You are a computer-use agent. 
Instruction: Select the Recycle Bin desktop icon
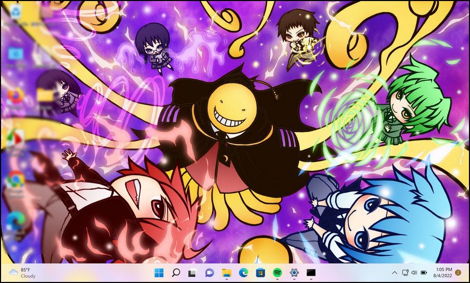pos(16,12)
